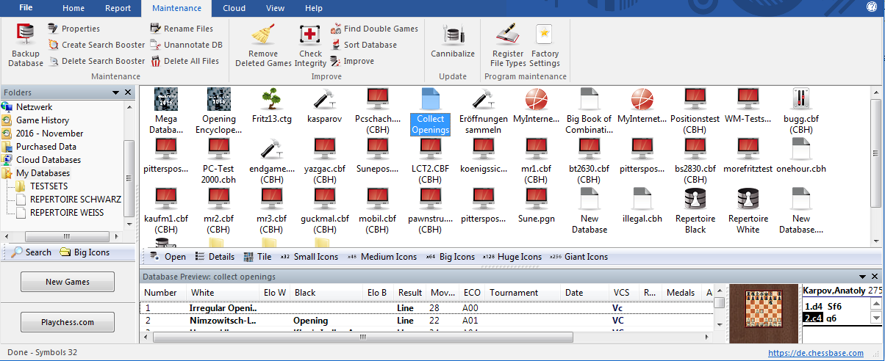Click Open in the view toolbar

coord(168,257)
